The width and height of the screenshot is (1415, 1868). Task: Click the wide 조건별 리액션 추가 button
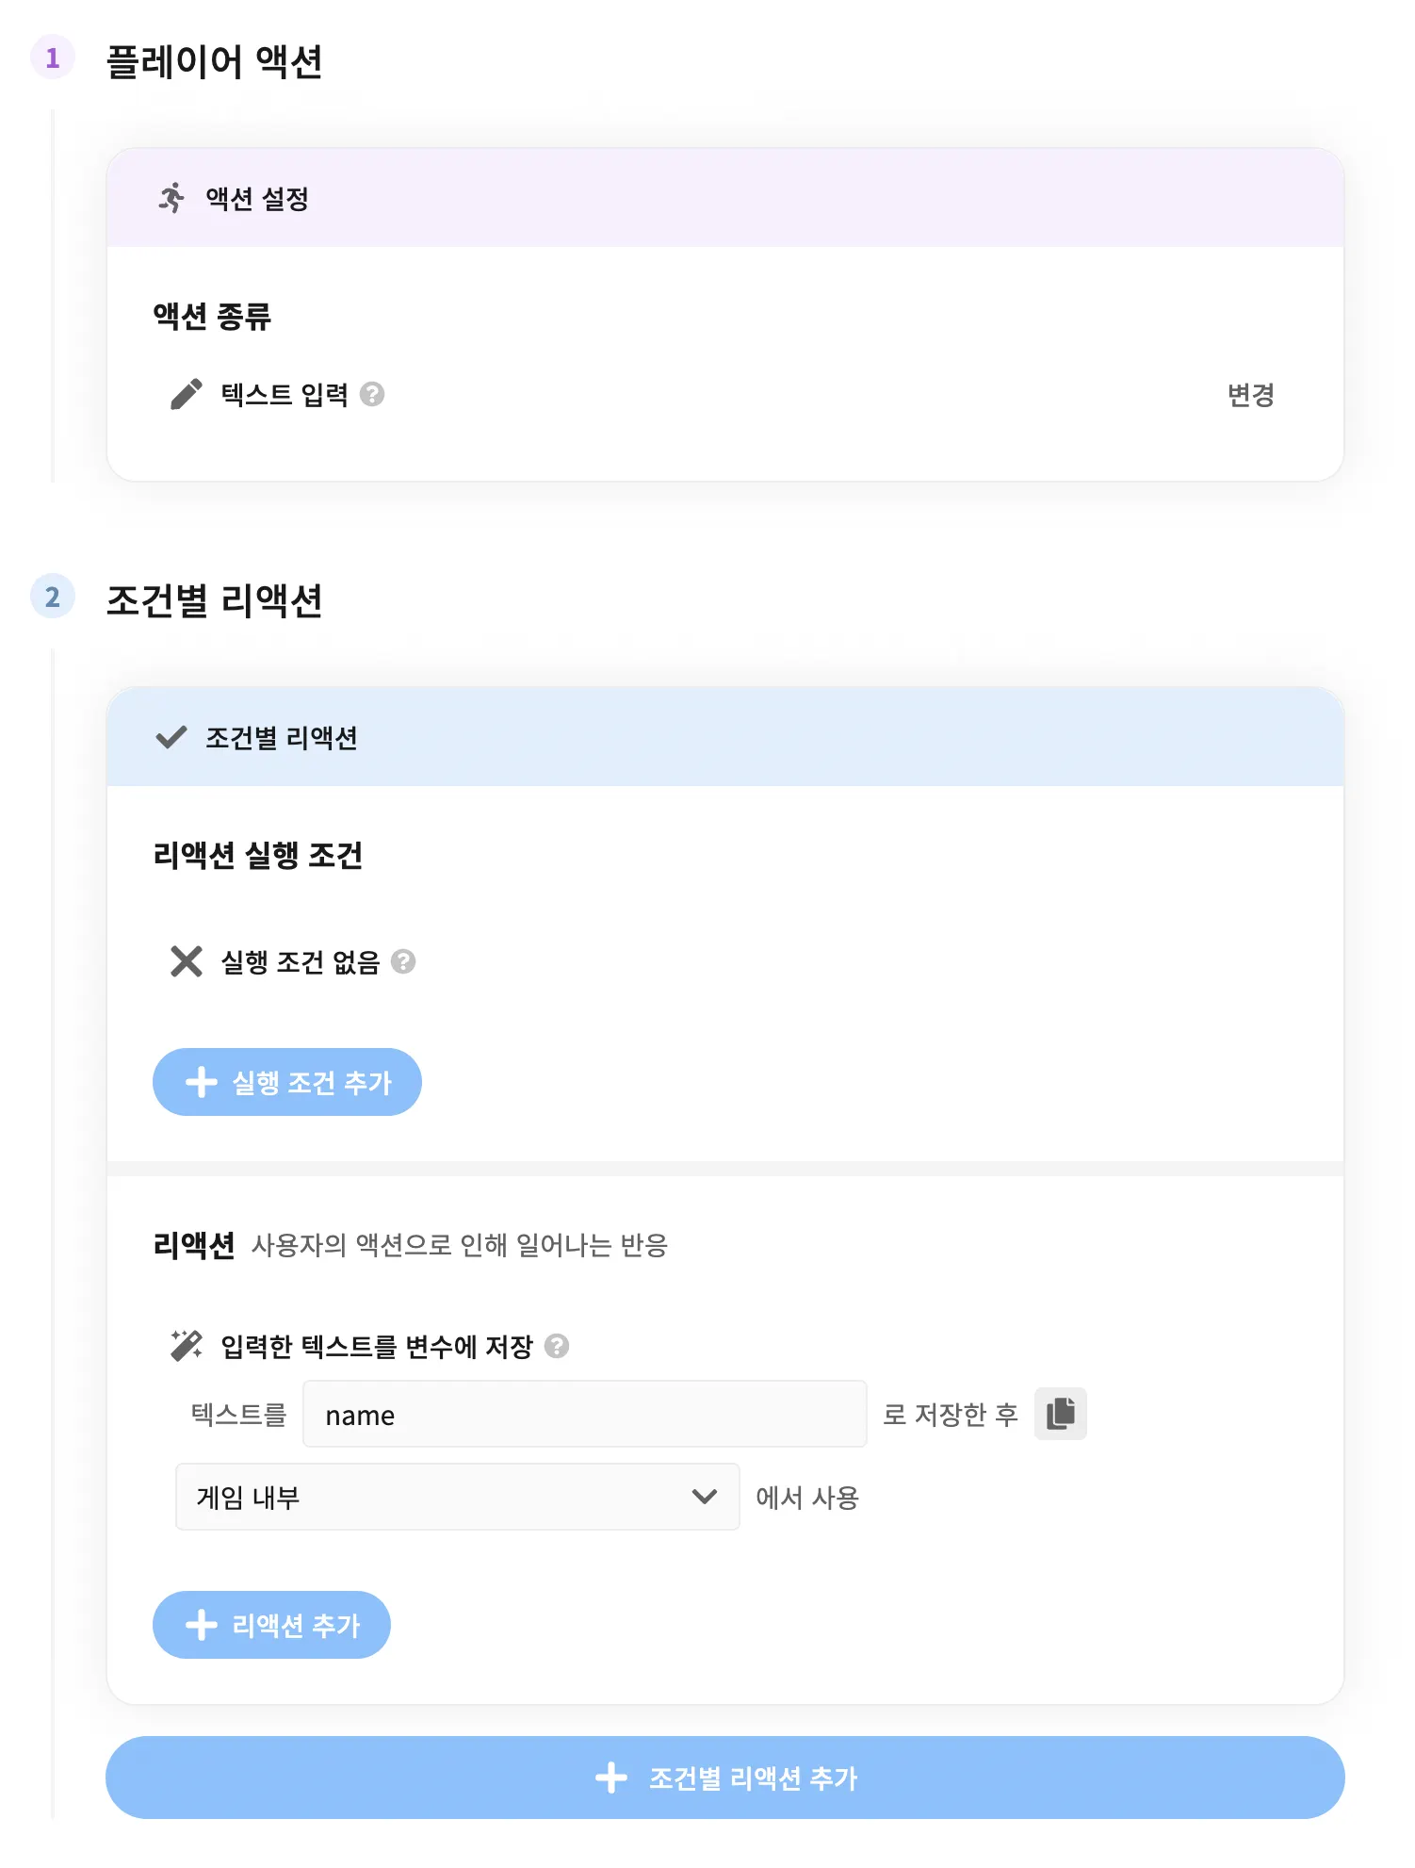pos(724,1778)
